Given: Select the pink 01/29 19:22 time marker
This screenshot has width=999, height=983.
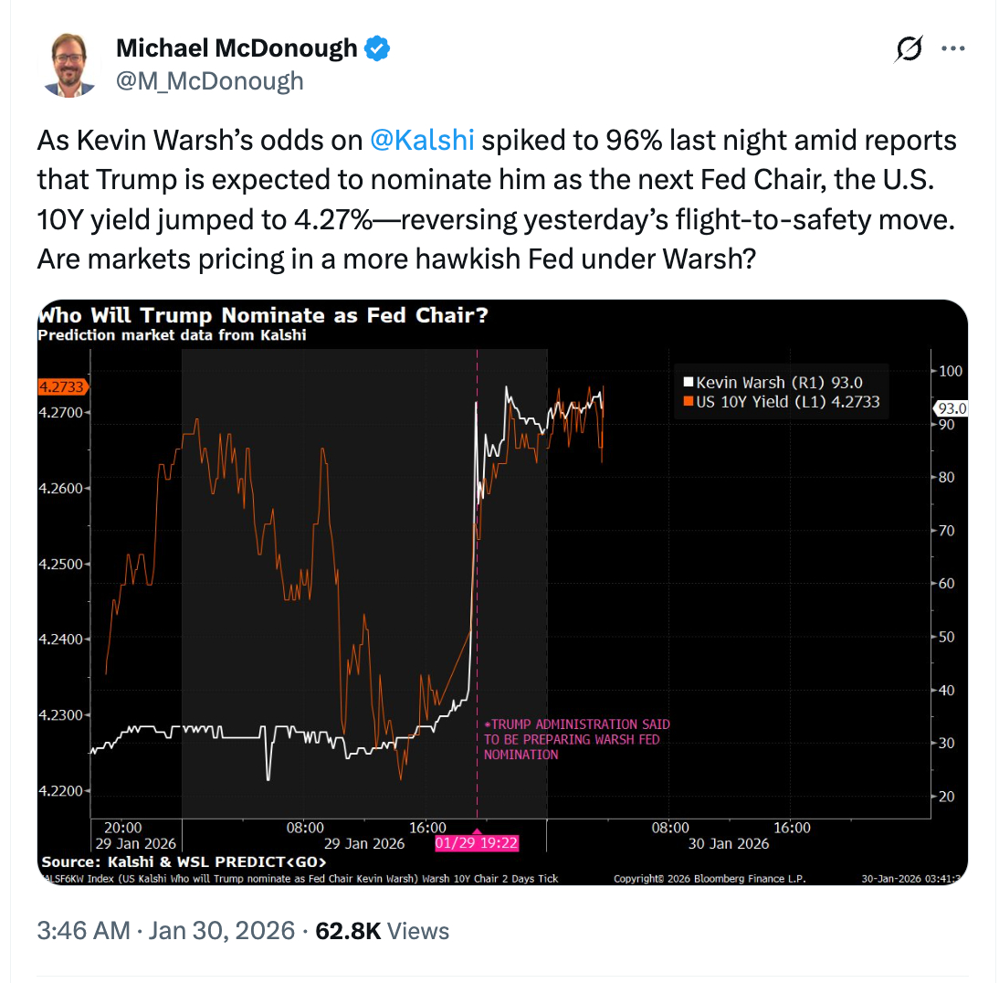Looking at the screenshot, I should pos(476,843).
